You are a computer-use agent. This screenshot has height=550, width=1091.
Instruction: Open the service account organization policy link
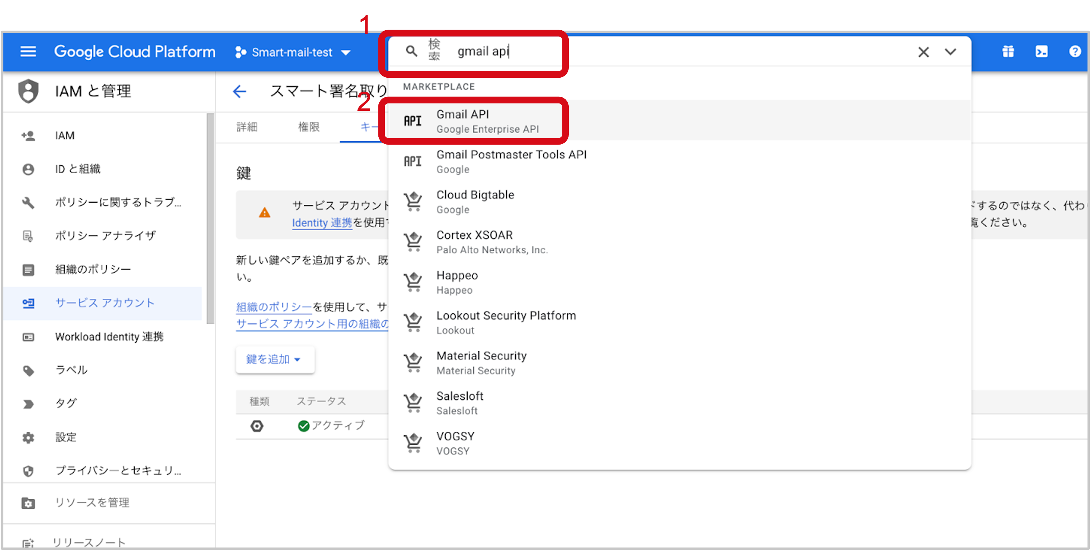pos(313,324)
